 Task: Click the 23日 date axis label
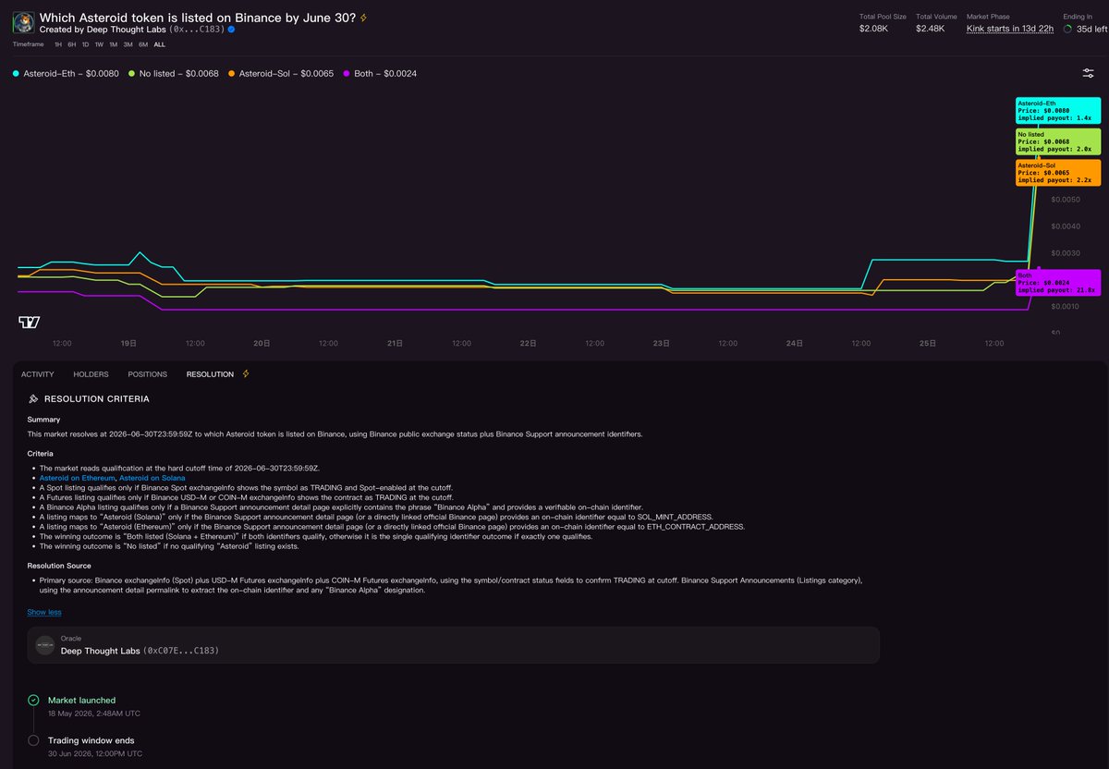(x=661, y=343)
